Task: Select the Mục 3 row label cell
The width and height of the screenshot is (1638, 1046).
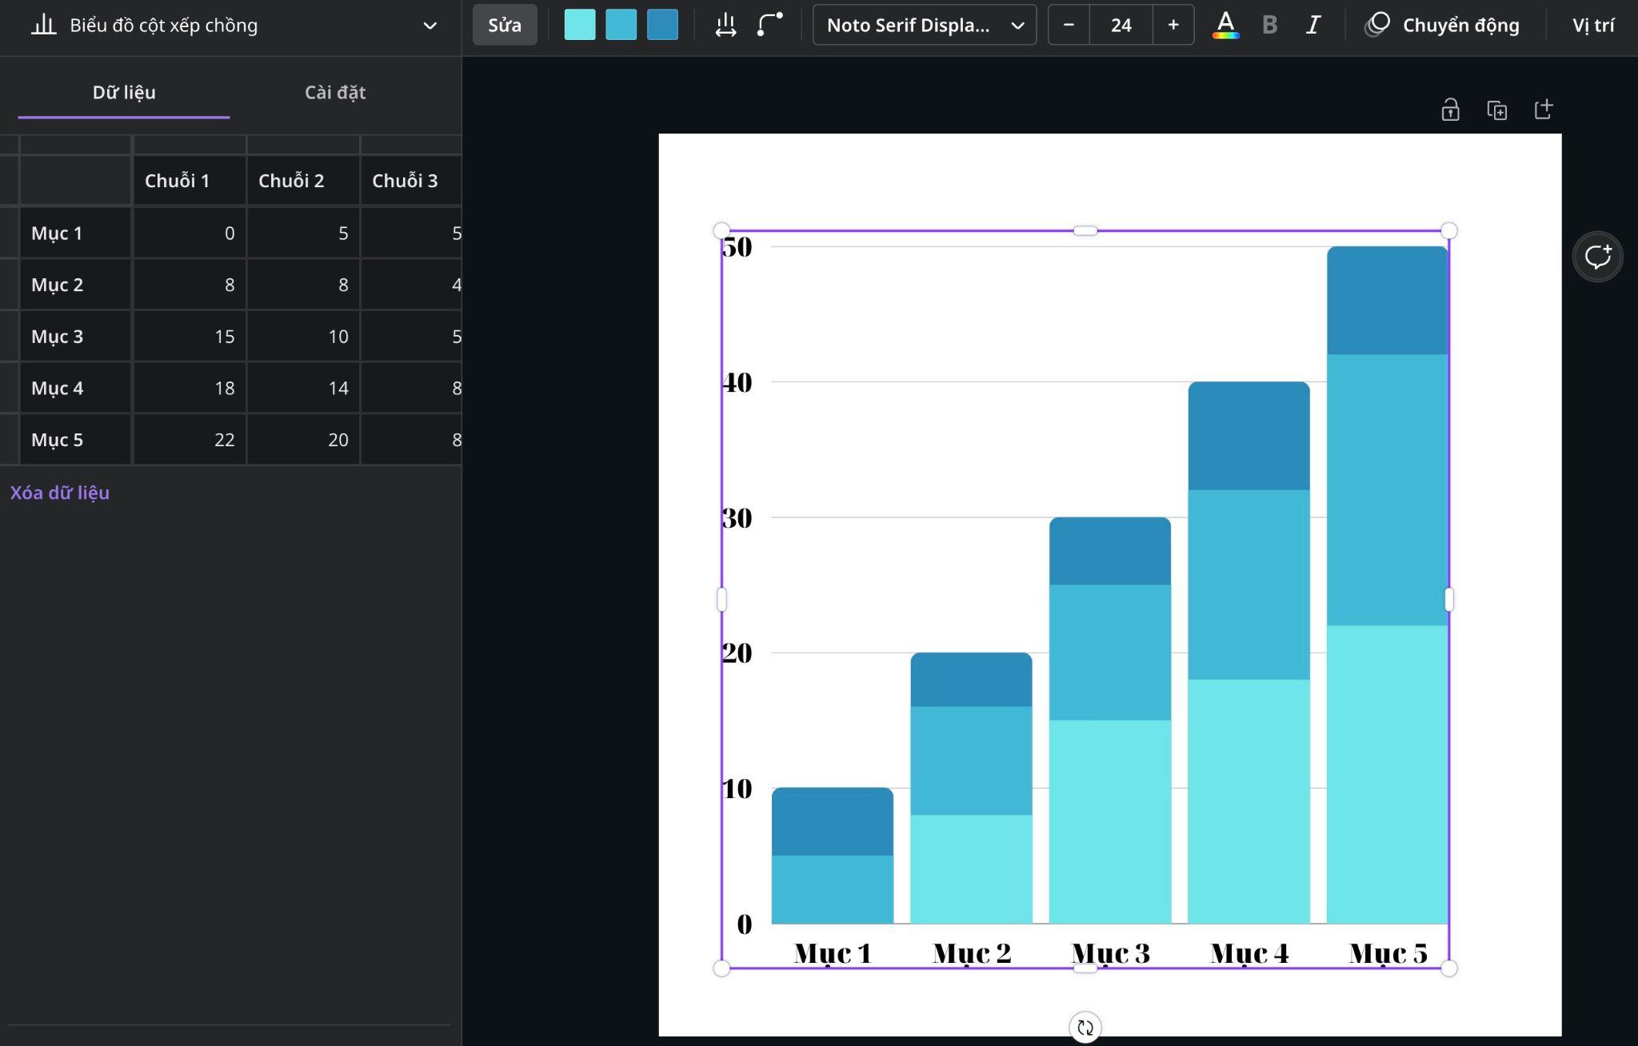Action: pos(75,337)
